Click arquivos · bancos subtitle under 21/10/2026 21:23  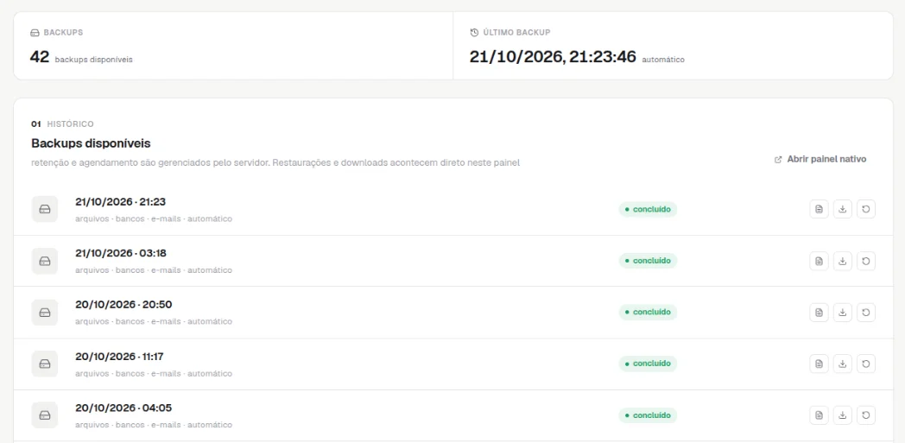point(154,219)
